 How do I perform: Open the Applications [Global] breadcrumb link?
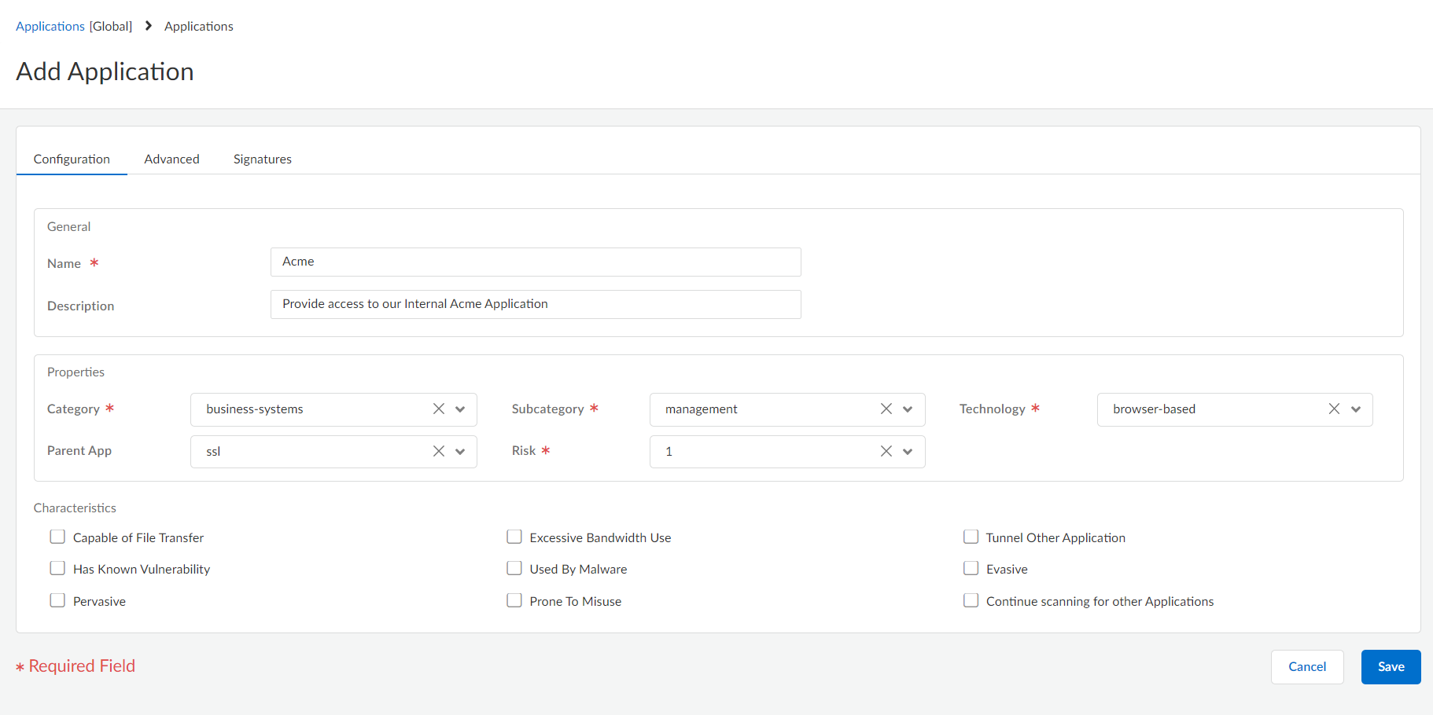click(x=50, y=26)
